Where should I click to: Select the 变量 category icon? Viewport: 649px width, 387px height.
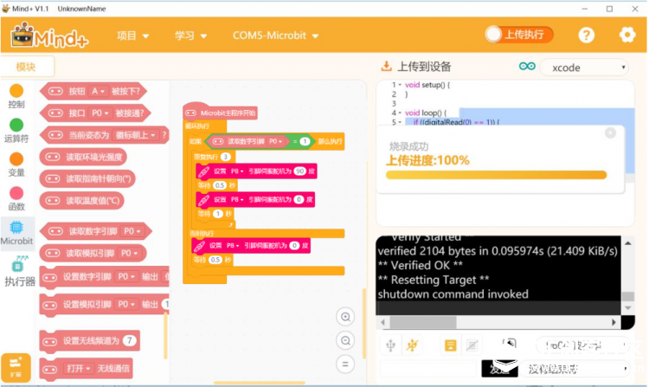(x=16, y=159)
